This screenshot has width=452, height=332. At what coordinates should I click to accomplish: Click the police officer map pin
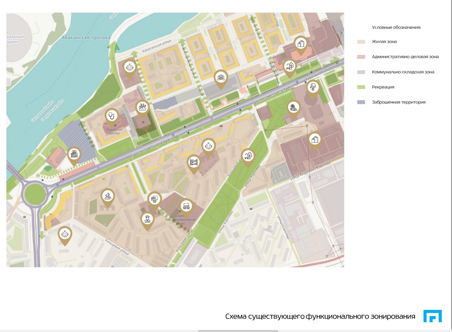pyautogui.click(x=147, y=219)
